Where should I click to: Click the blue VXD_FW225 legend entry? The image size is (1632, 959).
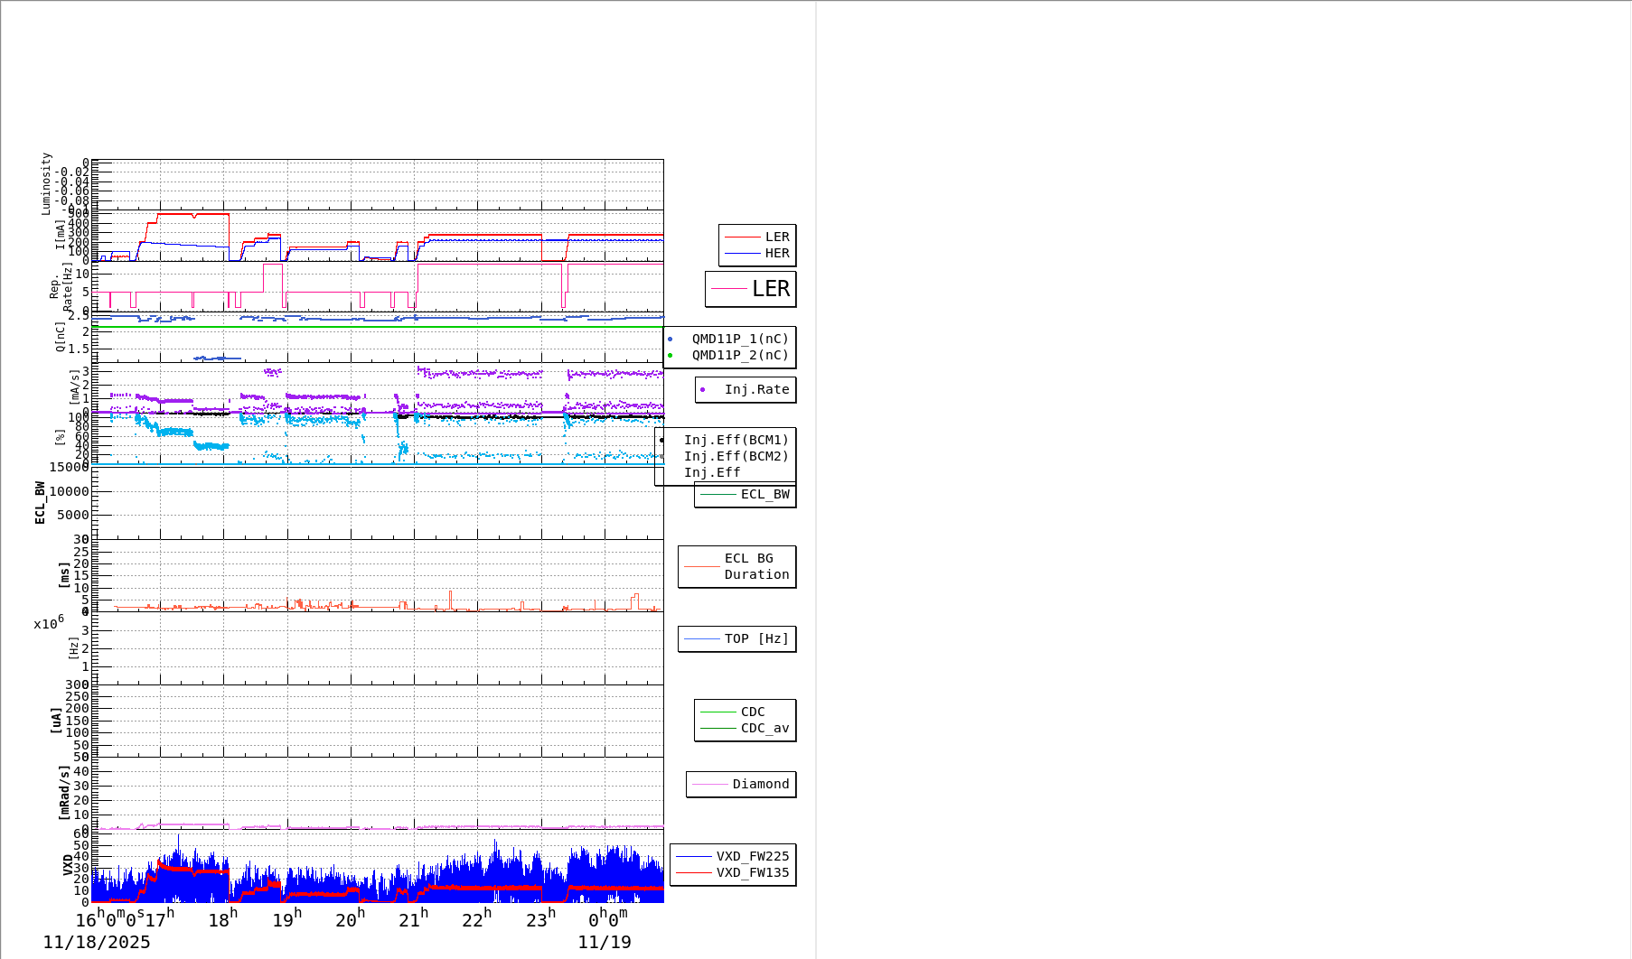[752, 856]
